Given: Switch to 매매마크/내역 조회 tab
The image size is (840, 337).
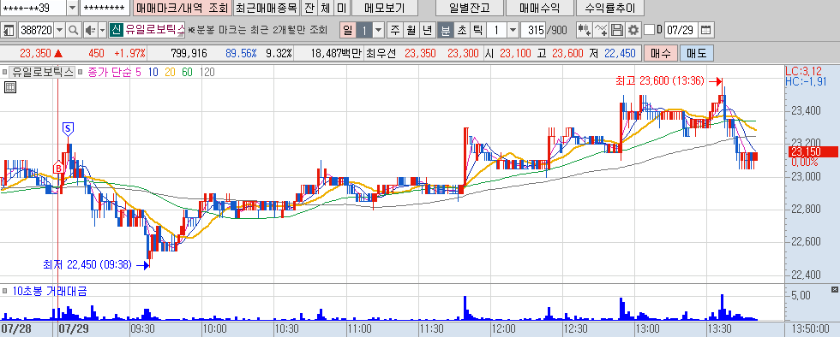Looking at the screenshot, I should click(182, 8).
